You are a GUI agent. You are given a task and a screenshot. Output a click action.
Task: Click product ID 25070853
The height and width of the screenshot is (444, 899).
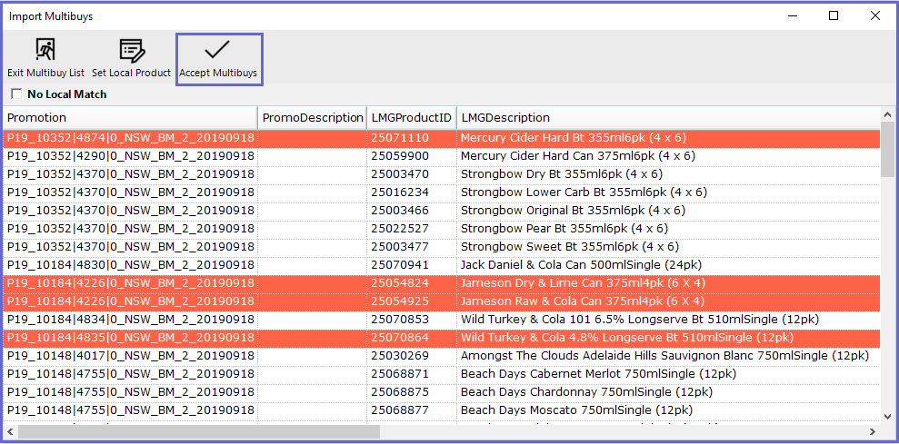400,319
